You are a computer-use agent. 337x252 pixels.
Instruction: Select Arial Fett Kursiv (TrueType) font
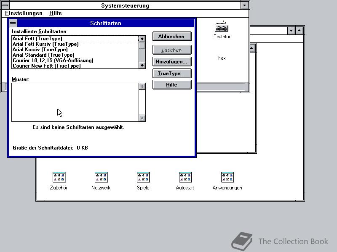tap(75, 44)
